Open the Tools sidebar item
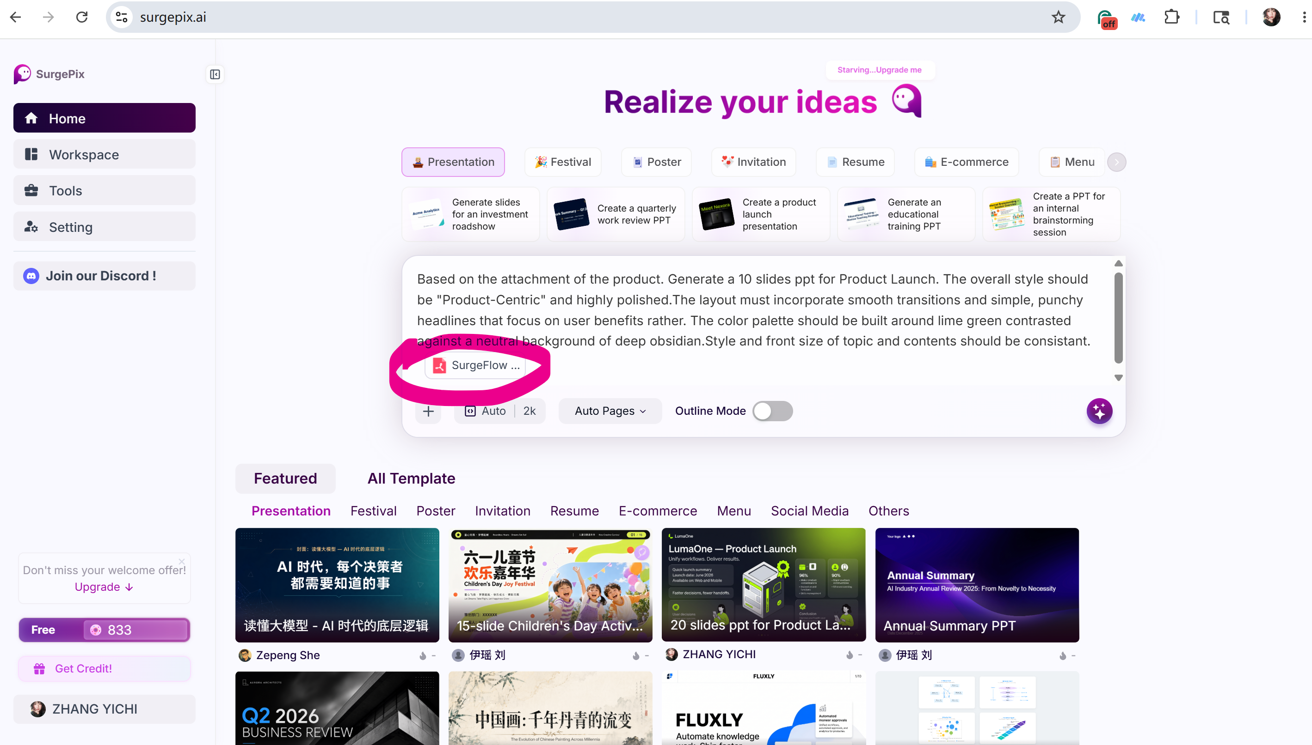This screenshot has width=1312, height=745. coord(104,190)
